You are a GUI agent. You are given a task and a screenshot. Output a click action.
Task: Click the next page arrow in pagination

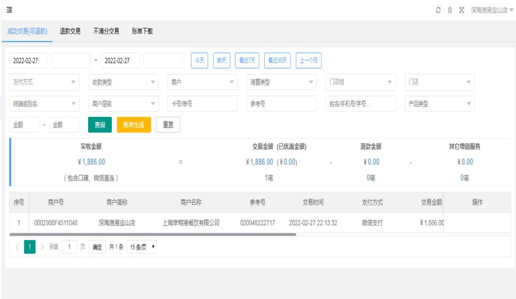pos(43,247)
